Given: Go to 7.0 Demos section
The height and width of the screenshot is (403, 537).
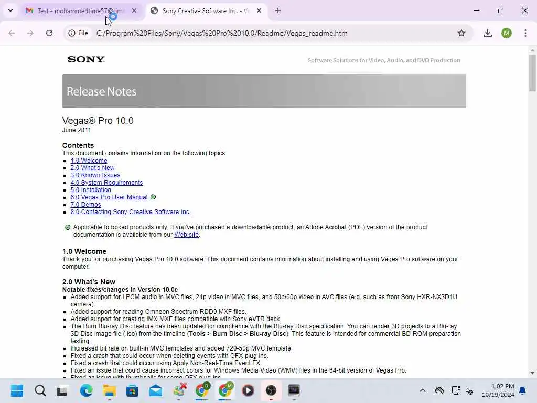Looking at the screenshot, I should click(x=85, y=205).
